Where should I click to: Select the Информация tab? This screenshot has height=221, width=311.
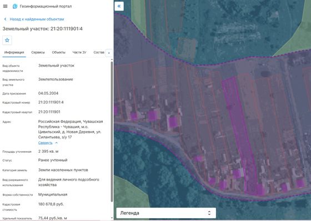click(14, 52)
